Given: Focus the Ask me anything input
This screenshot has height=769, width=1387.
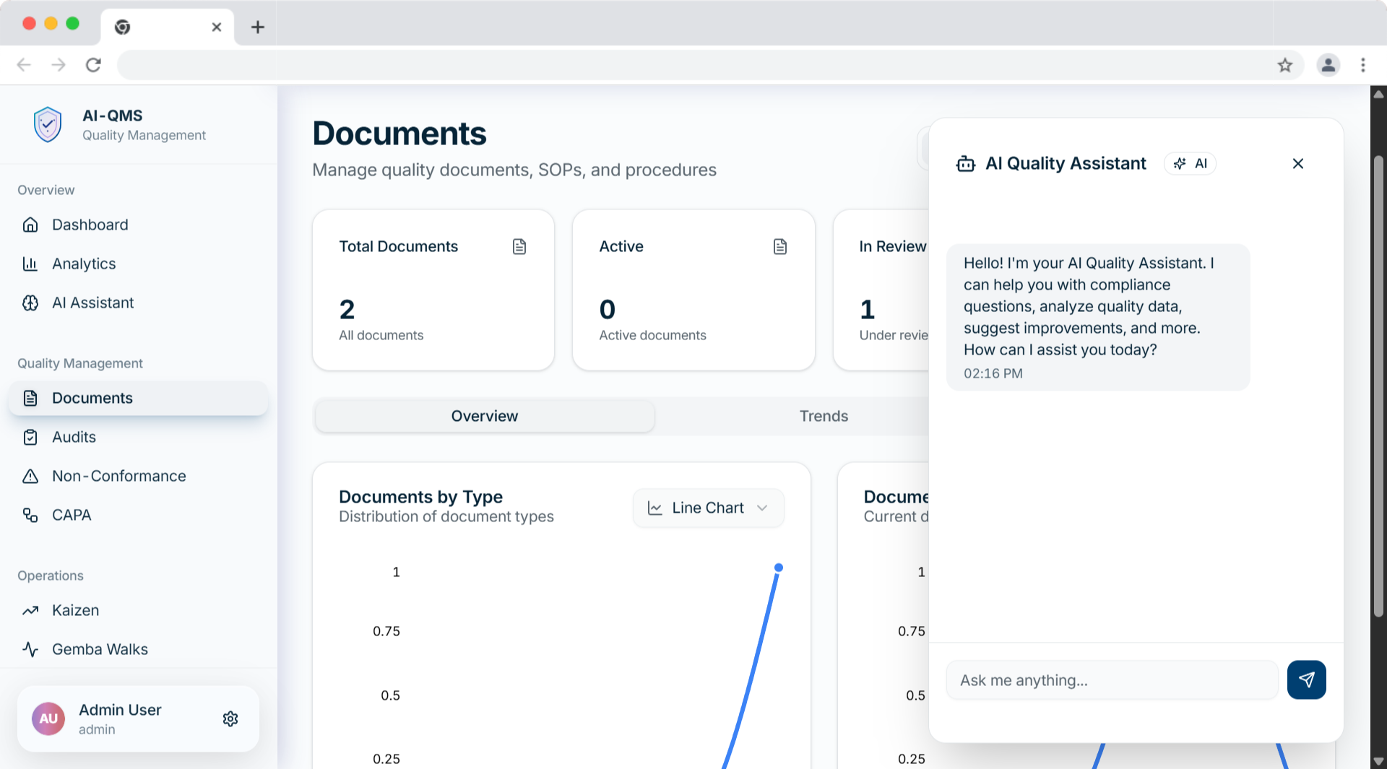Looking at the screenshot, I should point(1112,680).
